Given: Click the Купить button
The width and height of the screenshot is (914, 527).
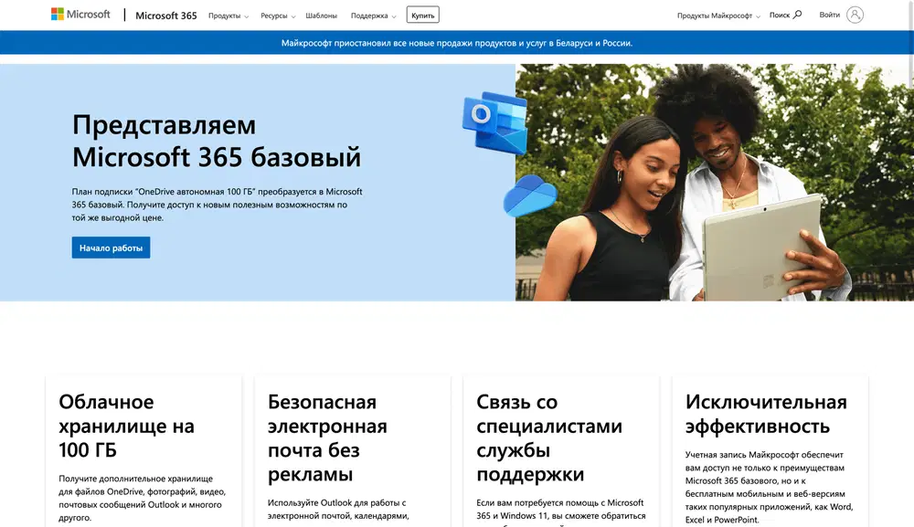Looking at the screenshot, I should click(x=422, y=16).
